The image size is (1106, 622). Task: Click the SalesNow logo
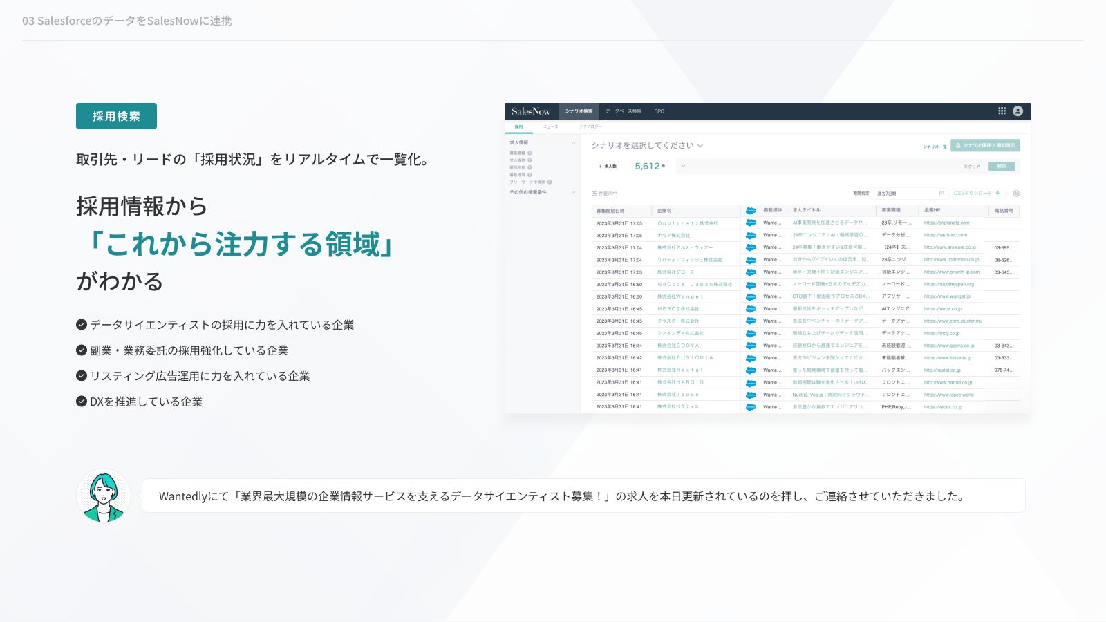point(531,111)
